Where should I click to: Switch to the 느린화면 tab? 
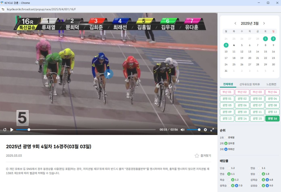click(271, 84)
